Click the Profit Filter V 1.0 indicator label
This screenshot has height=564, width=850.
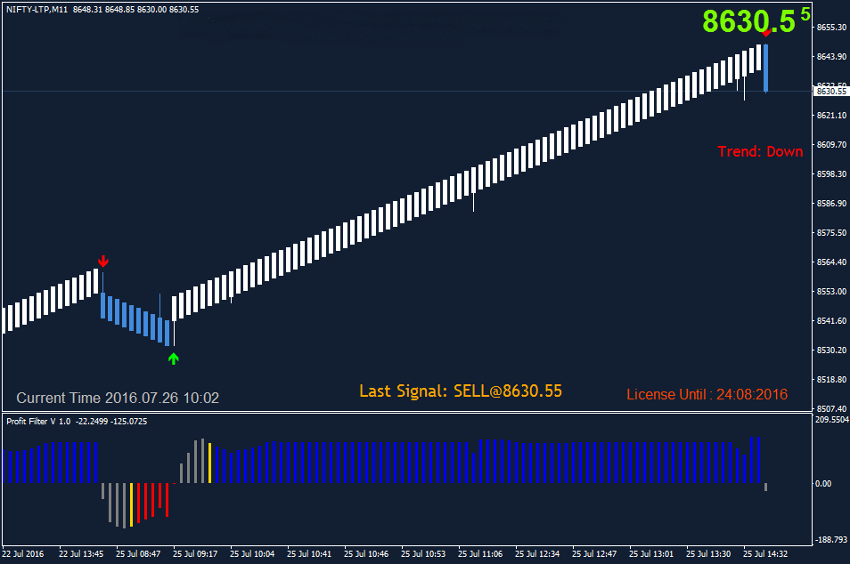38,421
